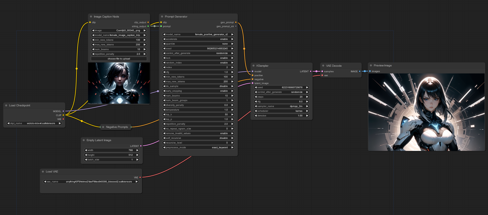Click the positive input socket on KSampler
The width and height of the screenshot is (488, 215).
click(253, 75)
